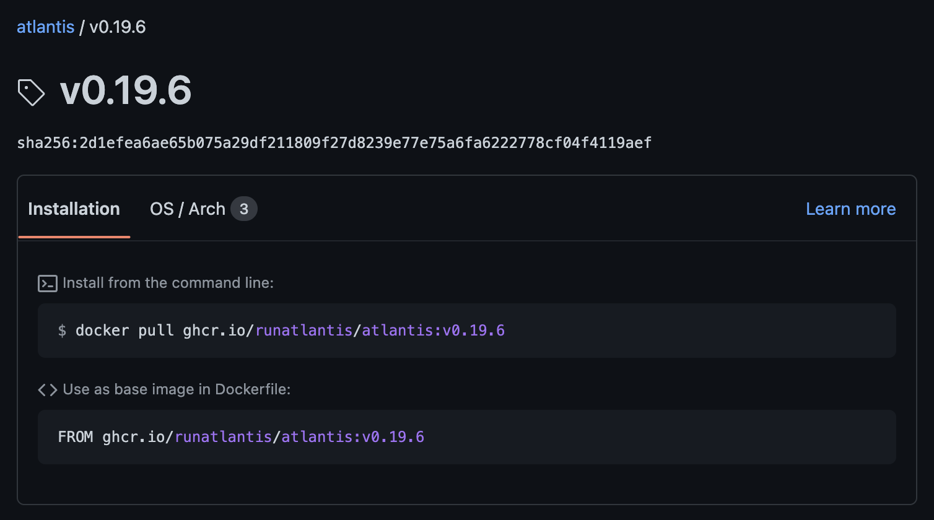Click atlantis:v0.19.6 in the FROM line
Image resolution: width=934 pixels, height=520 pixels.
click(x=352, y=436)
